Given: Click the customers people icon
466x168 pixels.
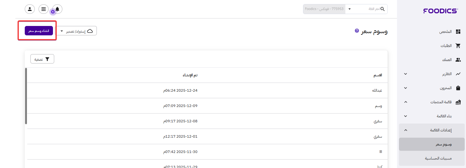Looking at the screenshot, I should coord(458,60).
